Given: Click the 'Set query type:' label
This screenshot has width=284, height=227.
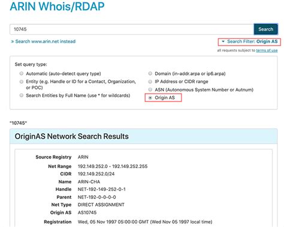Looking at the screenshot, I should tap(31, 64).
